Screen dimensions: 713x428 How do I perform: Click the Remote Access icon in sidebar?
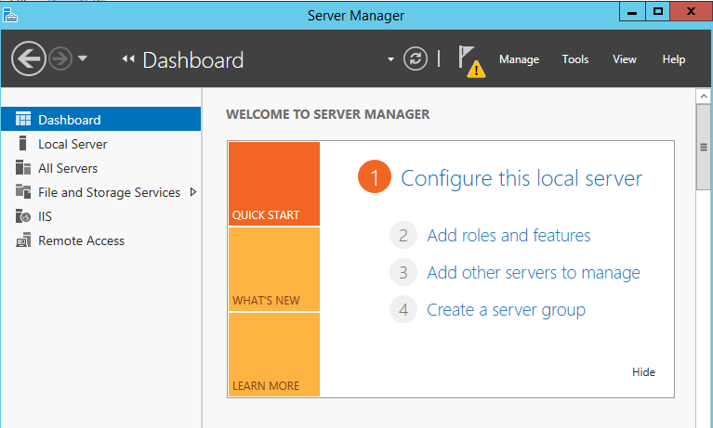pyautogui.click(x=23, y=240)
